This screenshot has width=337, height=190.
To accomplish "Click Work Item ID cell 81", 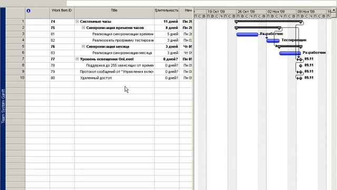I will point(62,34).
